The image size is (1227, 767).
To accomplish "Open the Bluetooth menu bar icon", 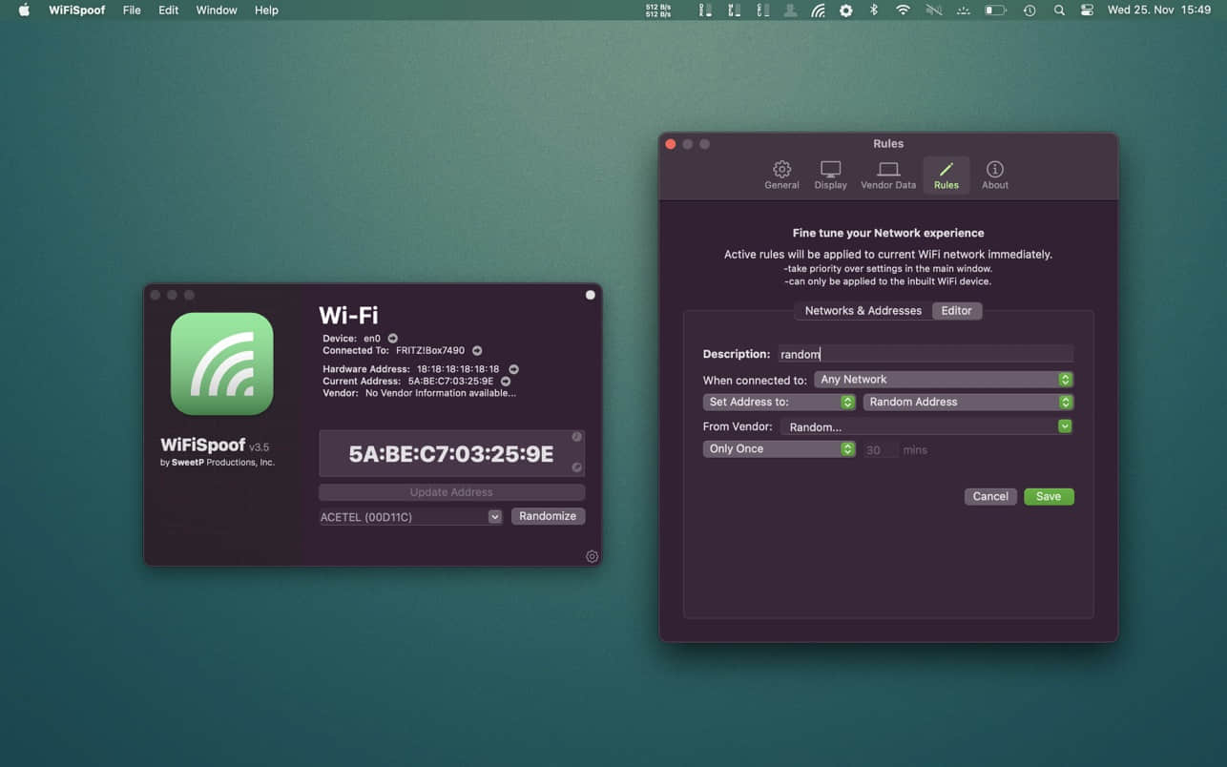I will [x=872, y=10].
